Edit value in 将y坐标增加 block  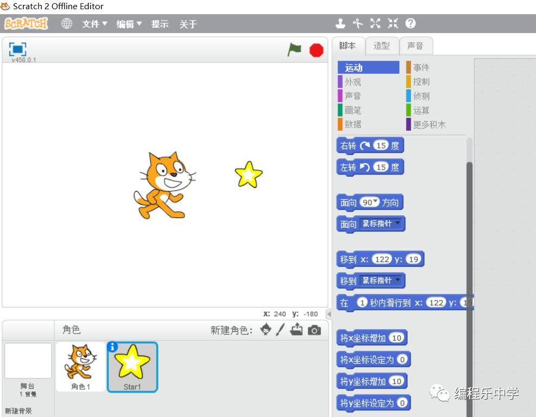tap(397, 381)
